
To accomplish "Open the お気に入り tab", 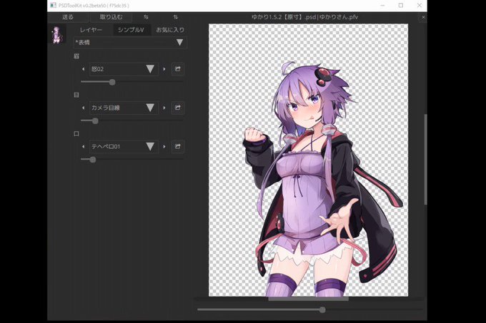I will click(x=170, y=30).
